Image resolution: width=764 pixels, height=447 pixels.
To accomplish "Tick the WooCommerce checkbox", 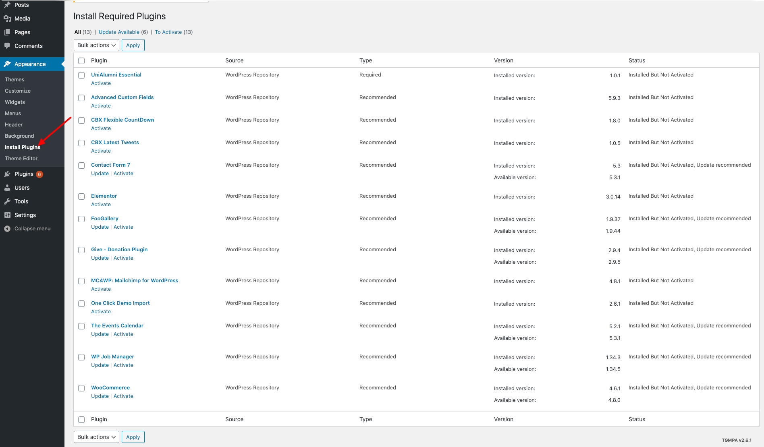I will tap(81, 388).
